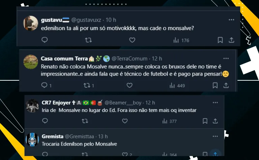Repost Casa comum Terra's tweet
Screen dimensions: 259x160
86,85
